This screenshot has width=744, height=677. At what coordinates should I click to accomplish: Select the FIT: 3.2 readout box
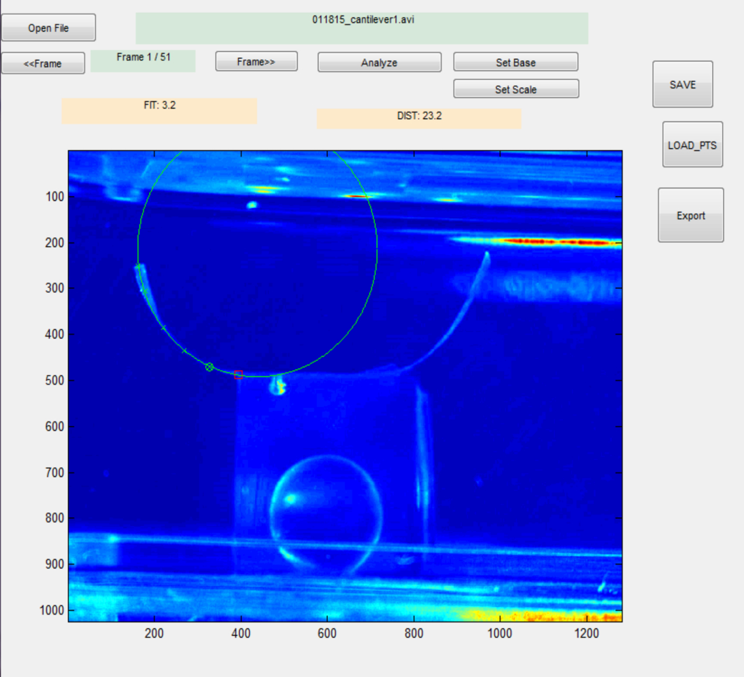pyautogui.click(x=159, y=110)
